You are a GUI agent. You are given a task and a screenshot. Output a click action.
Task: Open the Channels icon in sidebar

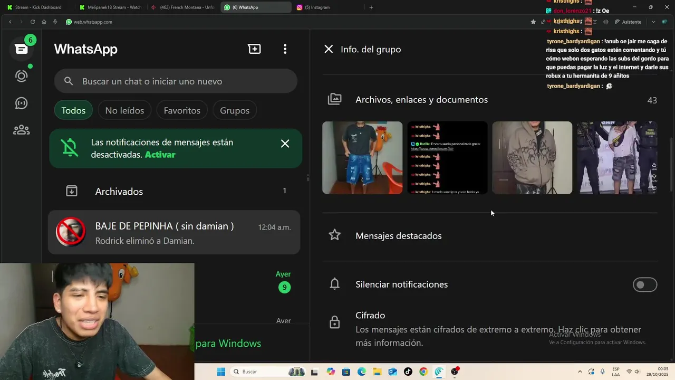click(21, 103)
